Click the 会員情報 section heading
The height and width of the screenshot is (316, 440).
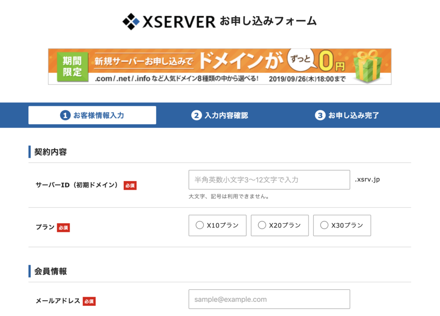click(x=51, y=271)
